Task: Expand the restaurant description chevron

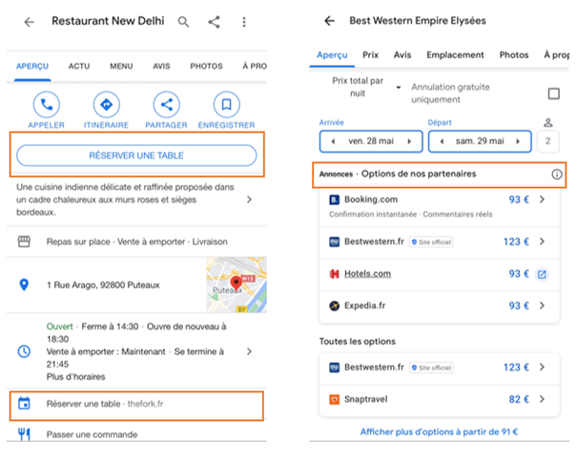Action: (249, 199)
